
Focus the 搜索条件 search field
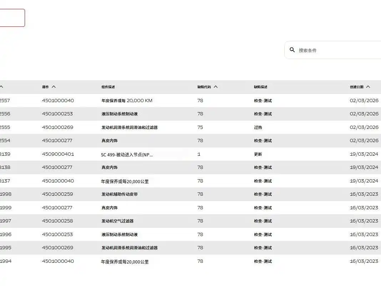(333, 50)
